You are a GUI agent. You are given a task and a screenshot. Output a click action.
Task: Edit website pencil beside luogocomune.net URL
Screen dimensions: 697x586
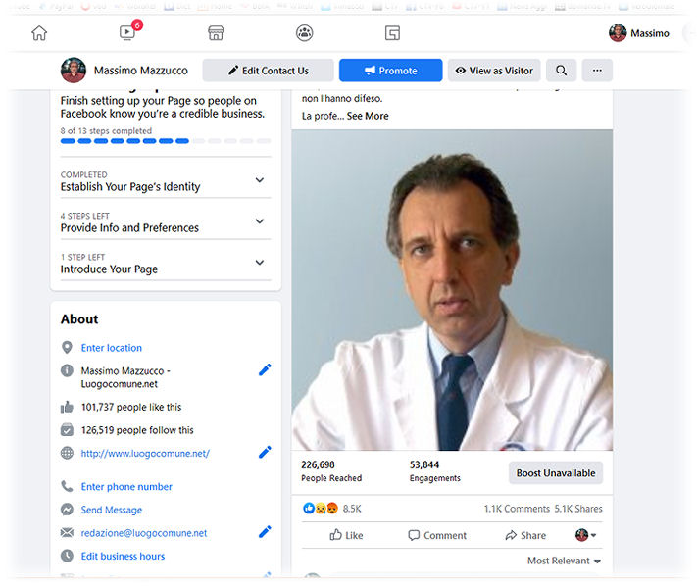click(x=265, y=453)
